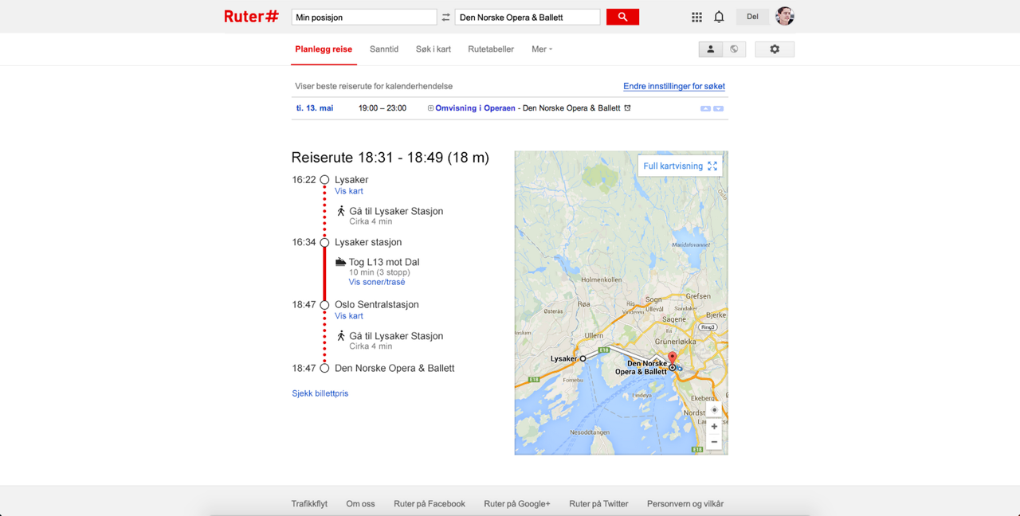1020x516 pixels.
Task: Click 'Vis kart' under Lysaker
Action: click(x=349, y=191)
